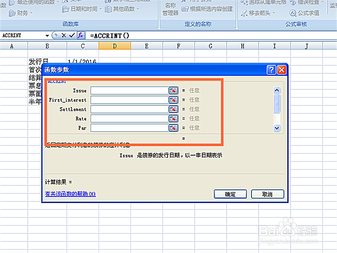Collapse dialog via First_interest range selector icon
This screenshot has height=253, width=337.
(x=173, y=100)
